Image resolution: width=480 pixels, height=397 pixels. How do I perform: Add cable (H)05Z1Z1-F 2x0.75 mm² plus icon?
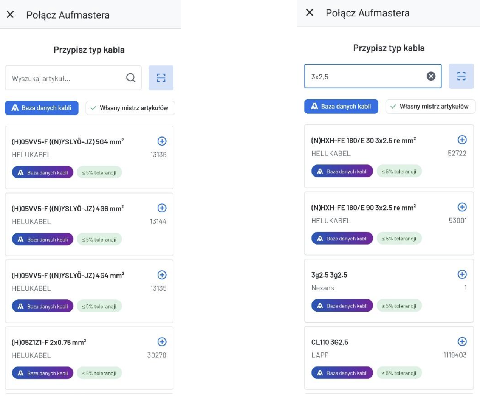click(x=162, y=342)
